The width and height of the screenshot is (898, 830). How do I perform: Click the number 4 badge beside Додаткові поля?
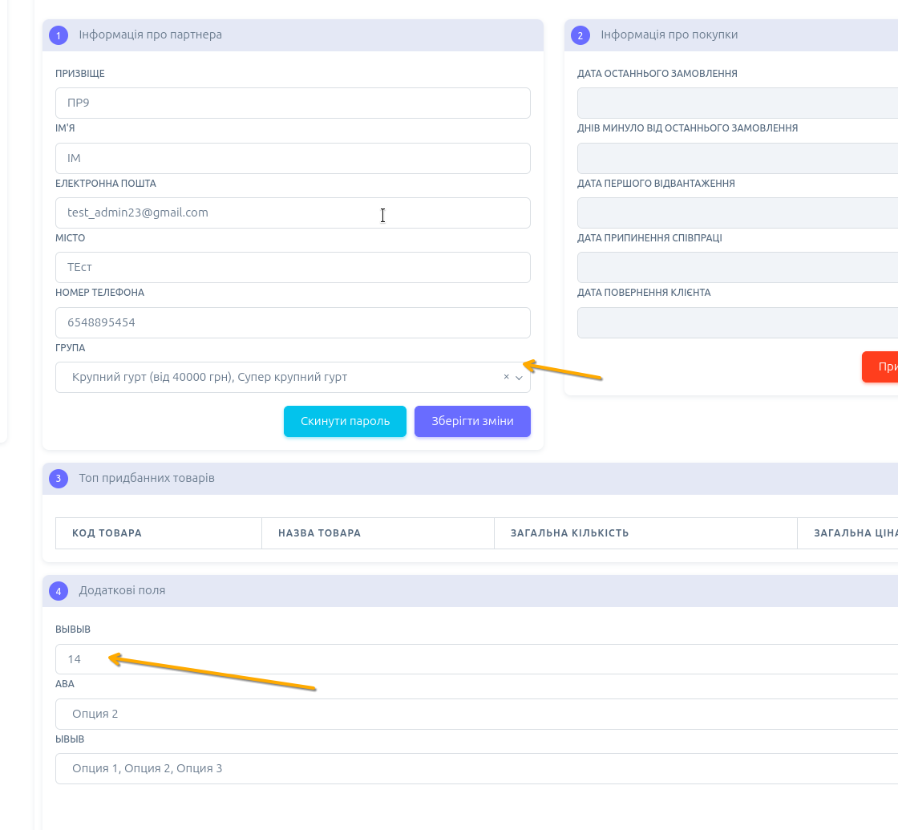[x=59, y=591]
